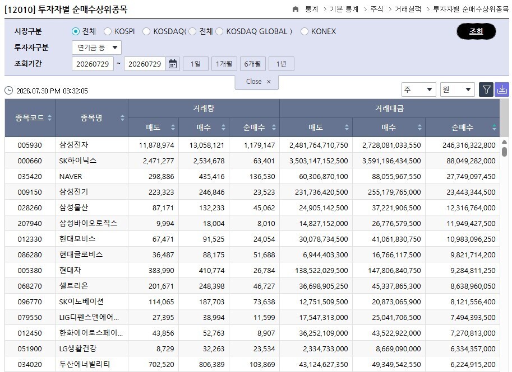
Task: Select 현대차 stock name
Action: tap(70, 270)
